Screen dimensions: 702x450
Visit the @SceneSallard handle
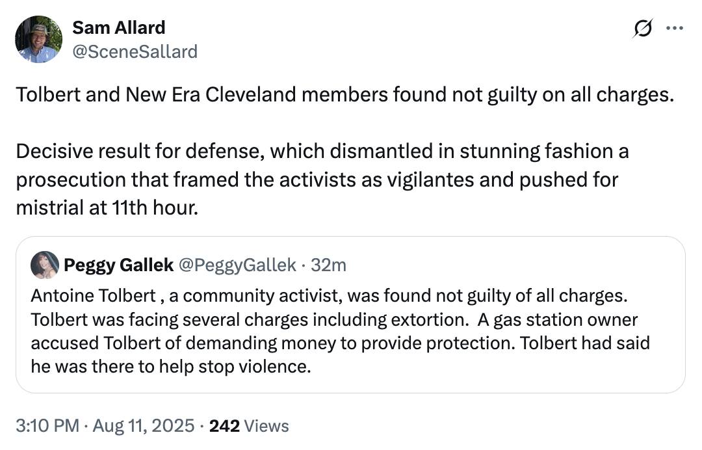point(135,52)
